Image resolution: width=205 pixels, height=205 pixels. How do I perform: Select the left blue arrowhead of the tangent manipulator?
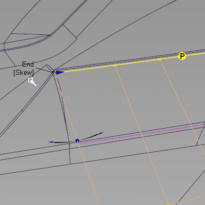pos(51,142)
